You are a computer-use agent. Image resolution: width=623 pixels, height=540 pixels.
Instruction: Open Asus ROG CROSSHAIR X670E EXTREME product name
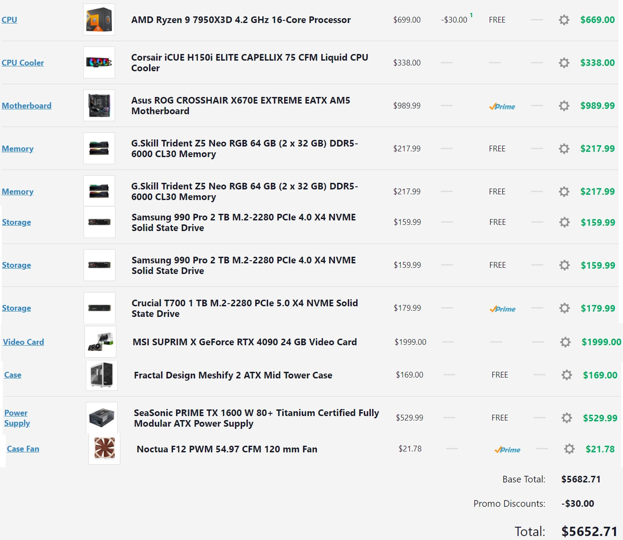[241, 106]
